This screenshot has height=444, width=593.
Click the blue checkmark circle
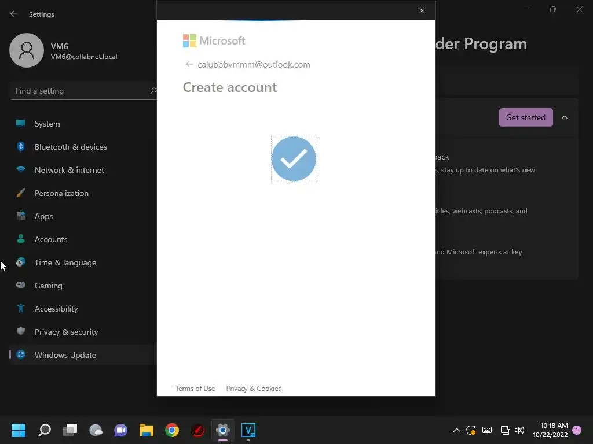click(x=294, y=159)
